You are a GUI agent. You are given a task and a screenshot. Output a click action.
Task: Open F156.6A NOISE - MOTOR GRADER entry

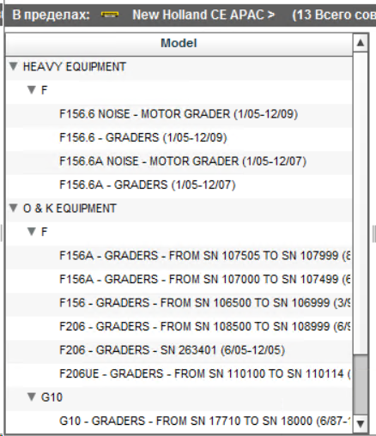183,161
